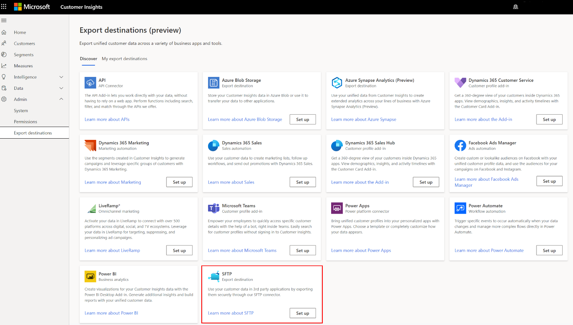Image resolution: width=573 pixels, height=325 pixels.
Task: Click the Dynamics 365 Sales icon
Action: (x=213, y=145)
